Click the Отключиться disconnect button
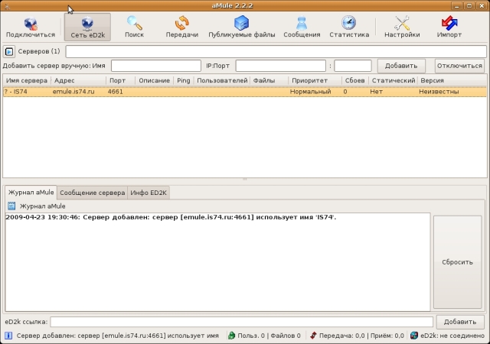This screenshot has height=344, width=490. [459, 66]
